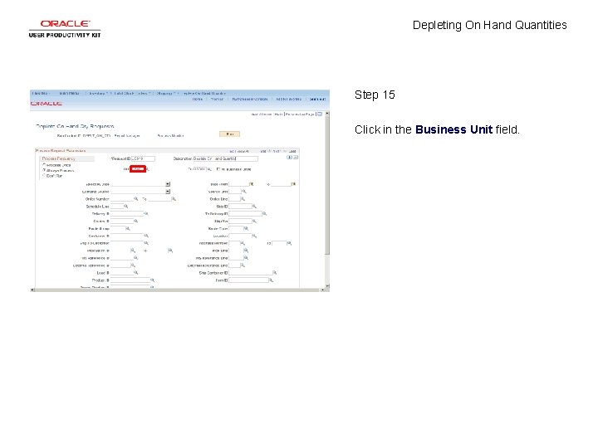This screenshot has height=448, width=598.
Task: Delete row with minus icon
Action: [296, 158]
